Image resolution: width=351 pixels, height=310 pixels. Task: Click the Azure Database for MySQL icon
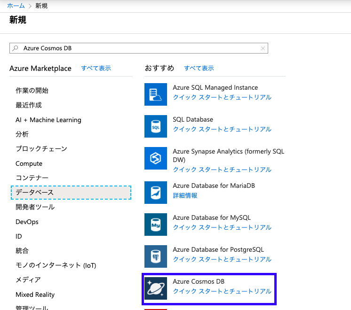pyautogui.click(x=156, y=225)
